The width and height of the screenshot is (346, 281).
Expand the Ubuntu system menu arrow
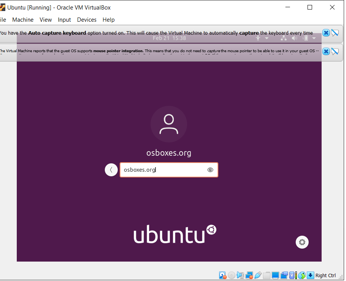(x=314, y=38)
